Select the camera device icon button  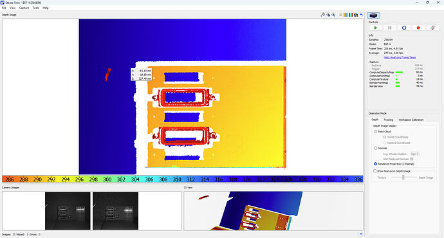(373, 15)
